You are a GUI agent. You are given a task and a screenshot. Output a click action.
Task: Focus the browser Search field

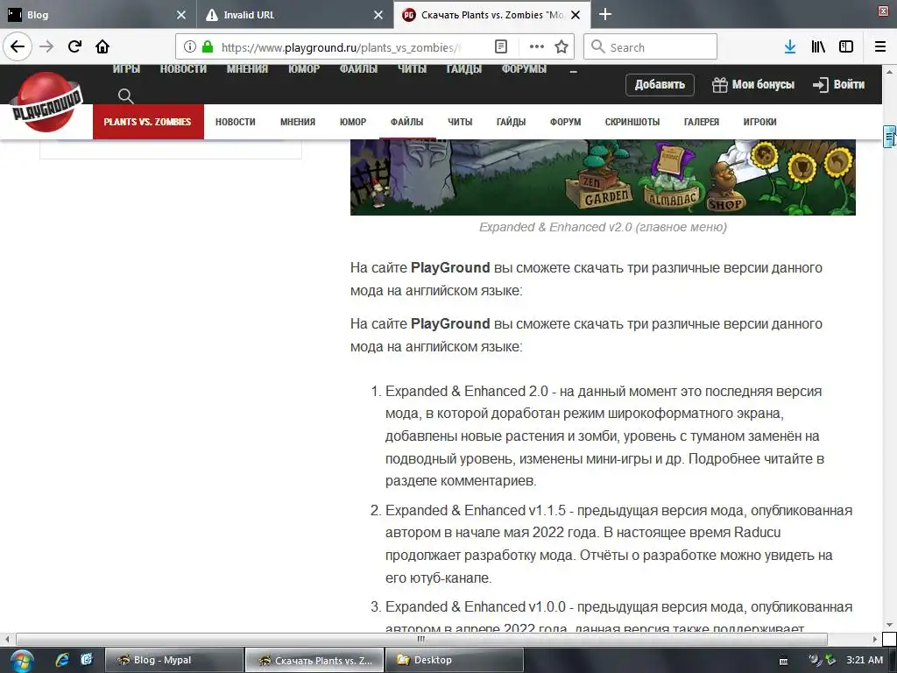[x=651, y=47]
